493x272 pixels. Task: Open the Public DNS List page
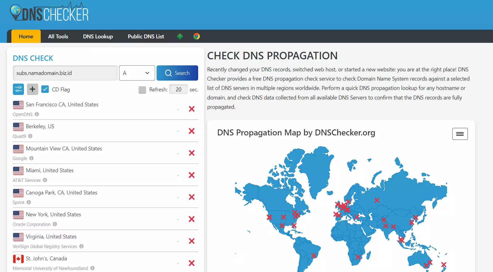(146, 36)
